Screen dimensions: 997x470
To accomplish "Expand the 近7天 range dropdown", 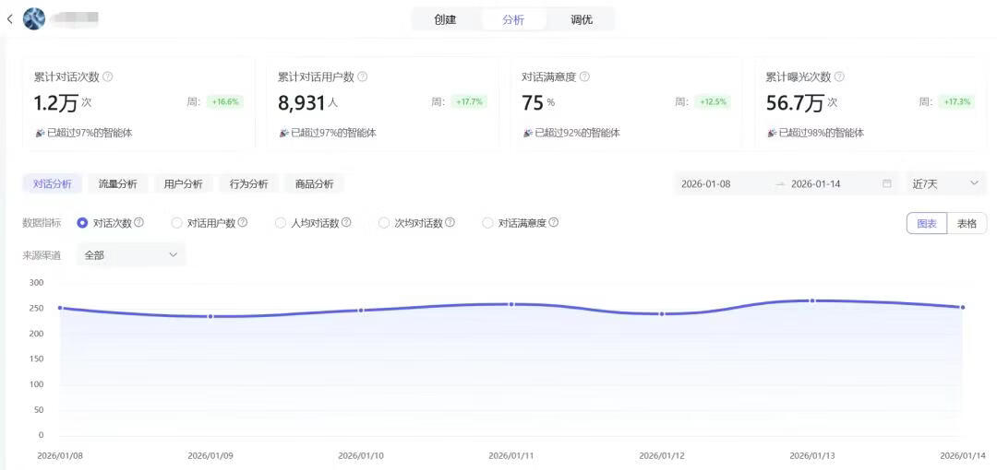I will pos(946,184).
